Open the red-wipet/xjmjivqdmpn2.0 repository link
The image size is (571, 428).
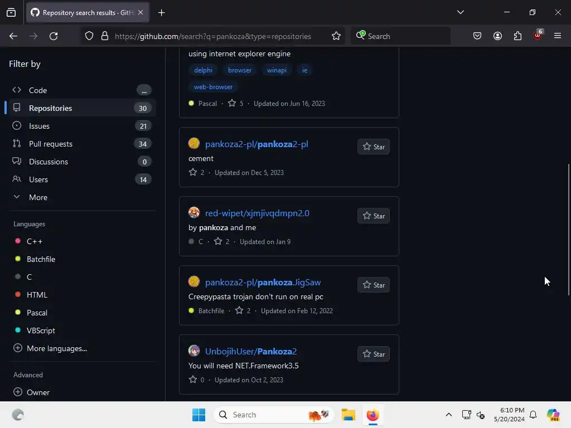pos(257,213)
